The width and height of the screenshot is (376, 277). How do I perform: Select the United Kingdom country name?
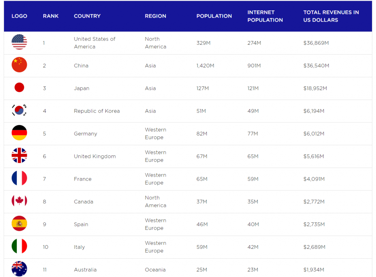pos(95,156)
